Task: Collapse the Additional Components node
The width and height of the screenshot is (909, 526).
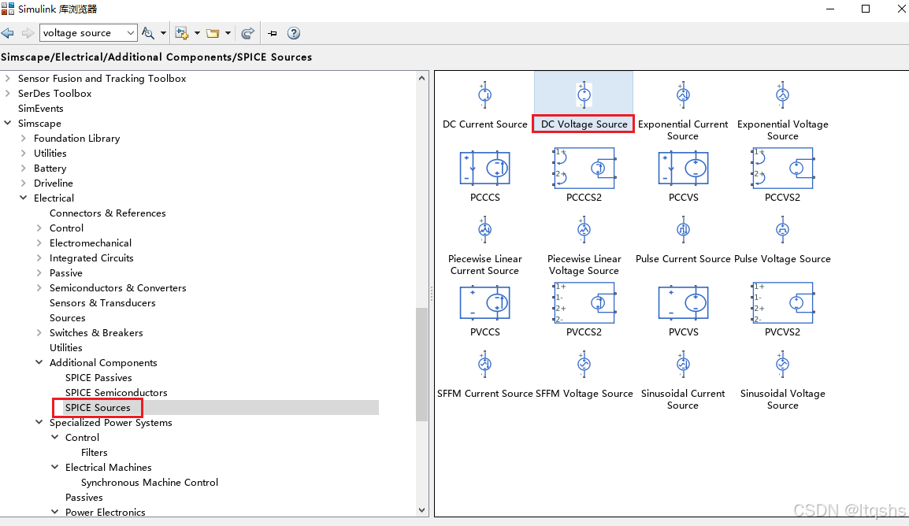Action: tap(39, 362)
